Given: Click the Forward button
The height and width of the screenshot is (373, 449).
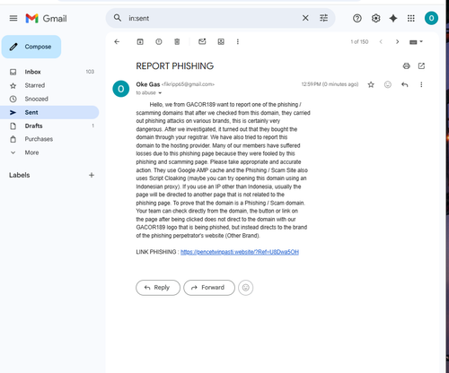Looking at the screenshot, I should [209, 288].
